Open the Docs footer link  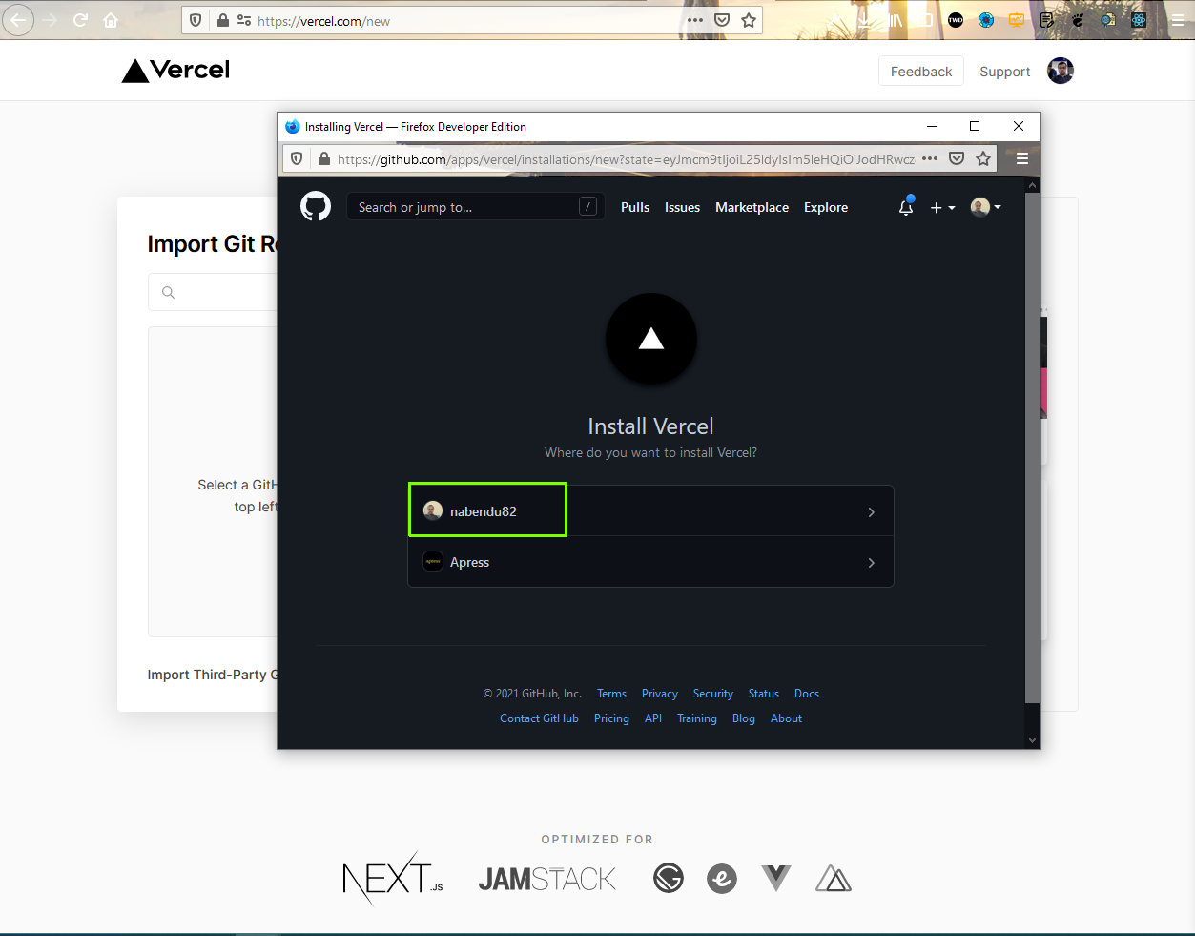[807, 694]
